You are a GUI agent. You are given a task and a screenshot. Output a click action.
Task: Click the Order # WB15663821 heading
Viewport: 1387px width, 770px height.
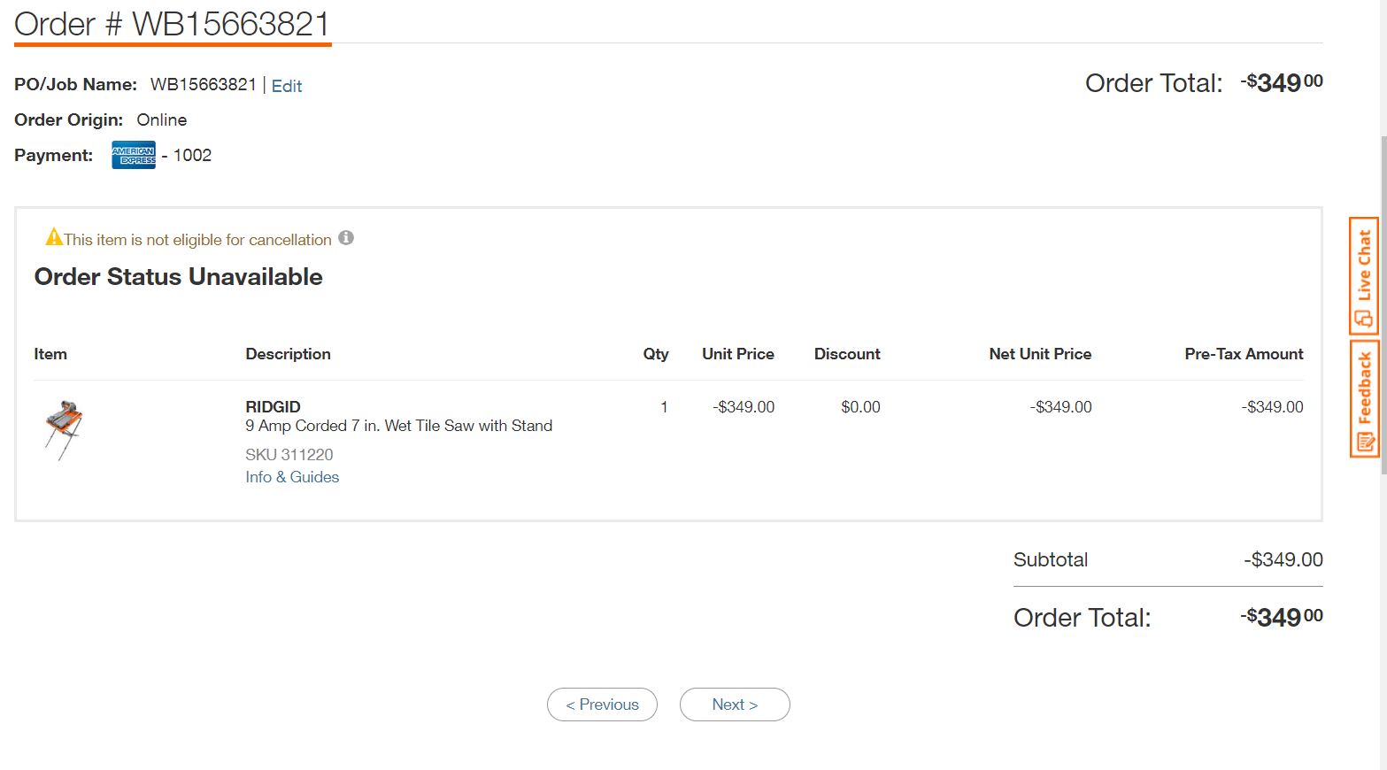[173, 24]
